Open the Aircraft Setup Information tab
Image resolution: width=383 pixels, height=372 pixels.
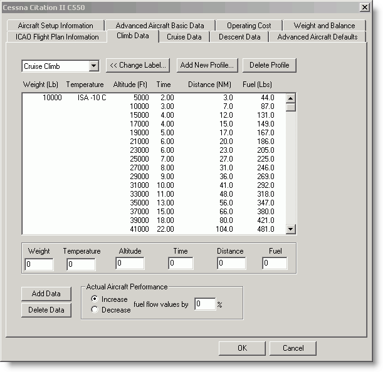(55, 26)
